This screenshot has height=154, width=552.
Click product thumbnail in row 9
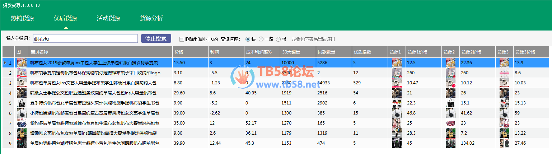tap(22, 143)
